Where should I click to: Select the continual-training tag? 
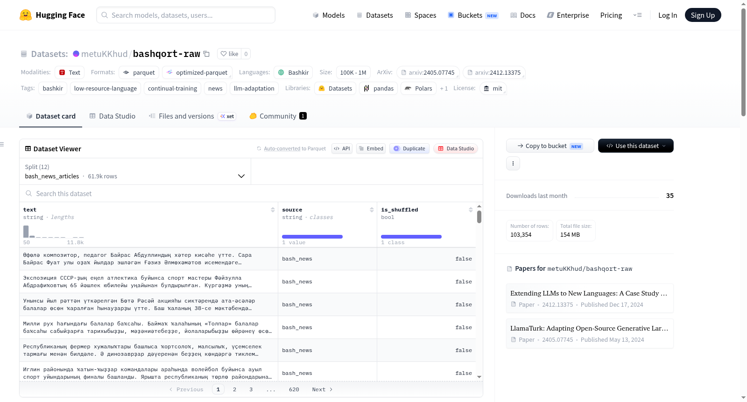(x=173, y=88)
